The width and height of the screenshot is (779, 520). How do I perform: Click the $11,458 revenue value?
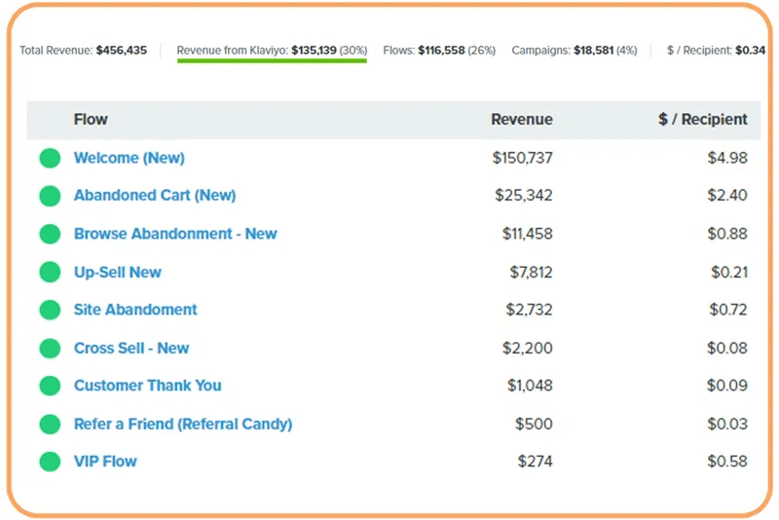coord(527,234)
